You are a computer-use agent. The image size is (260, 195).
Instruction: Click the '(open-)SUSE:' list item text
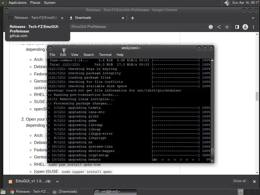[47, 172]
